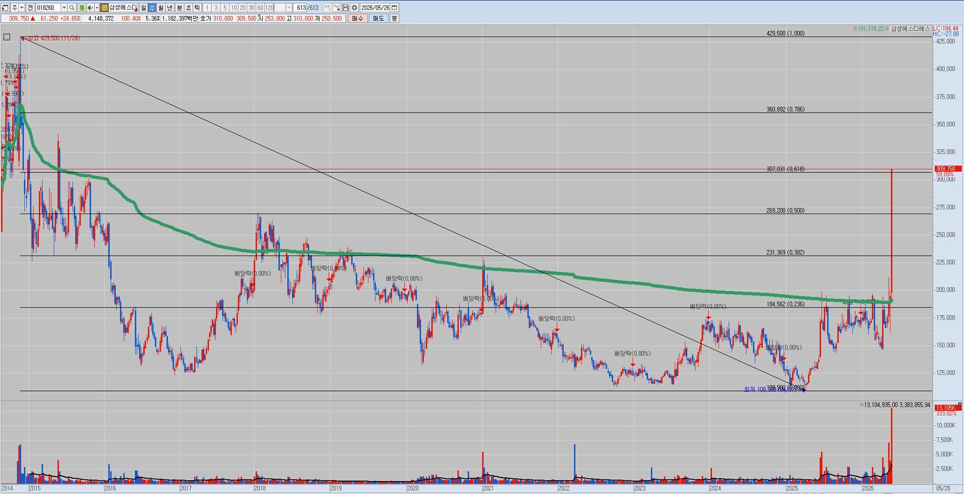Save chart with floppy disk icon

(x=345, y=8)
